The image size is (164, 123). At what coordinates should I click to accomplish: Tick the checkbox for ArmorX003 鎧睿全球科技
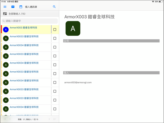point(55,29)
